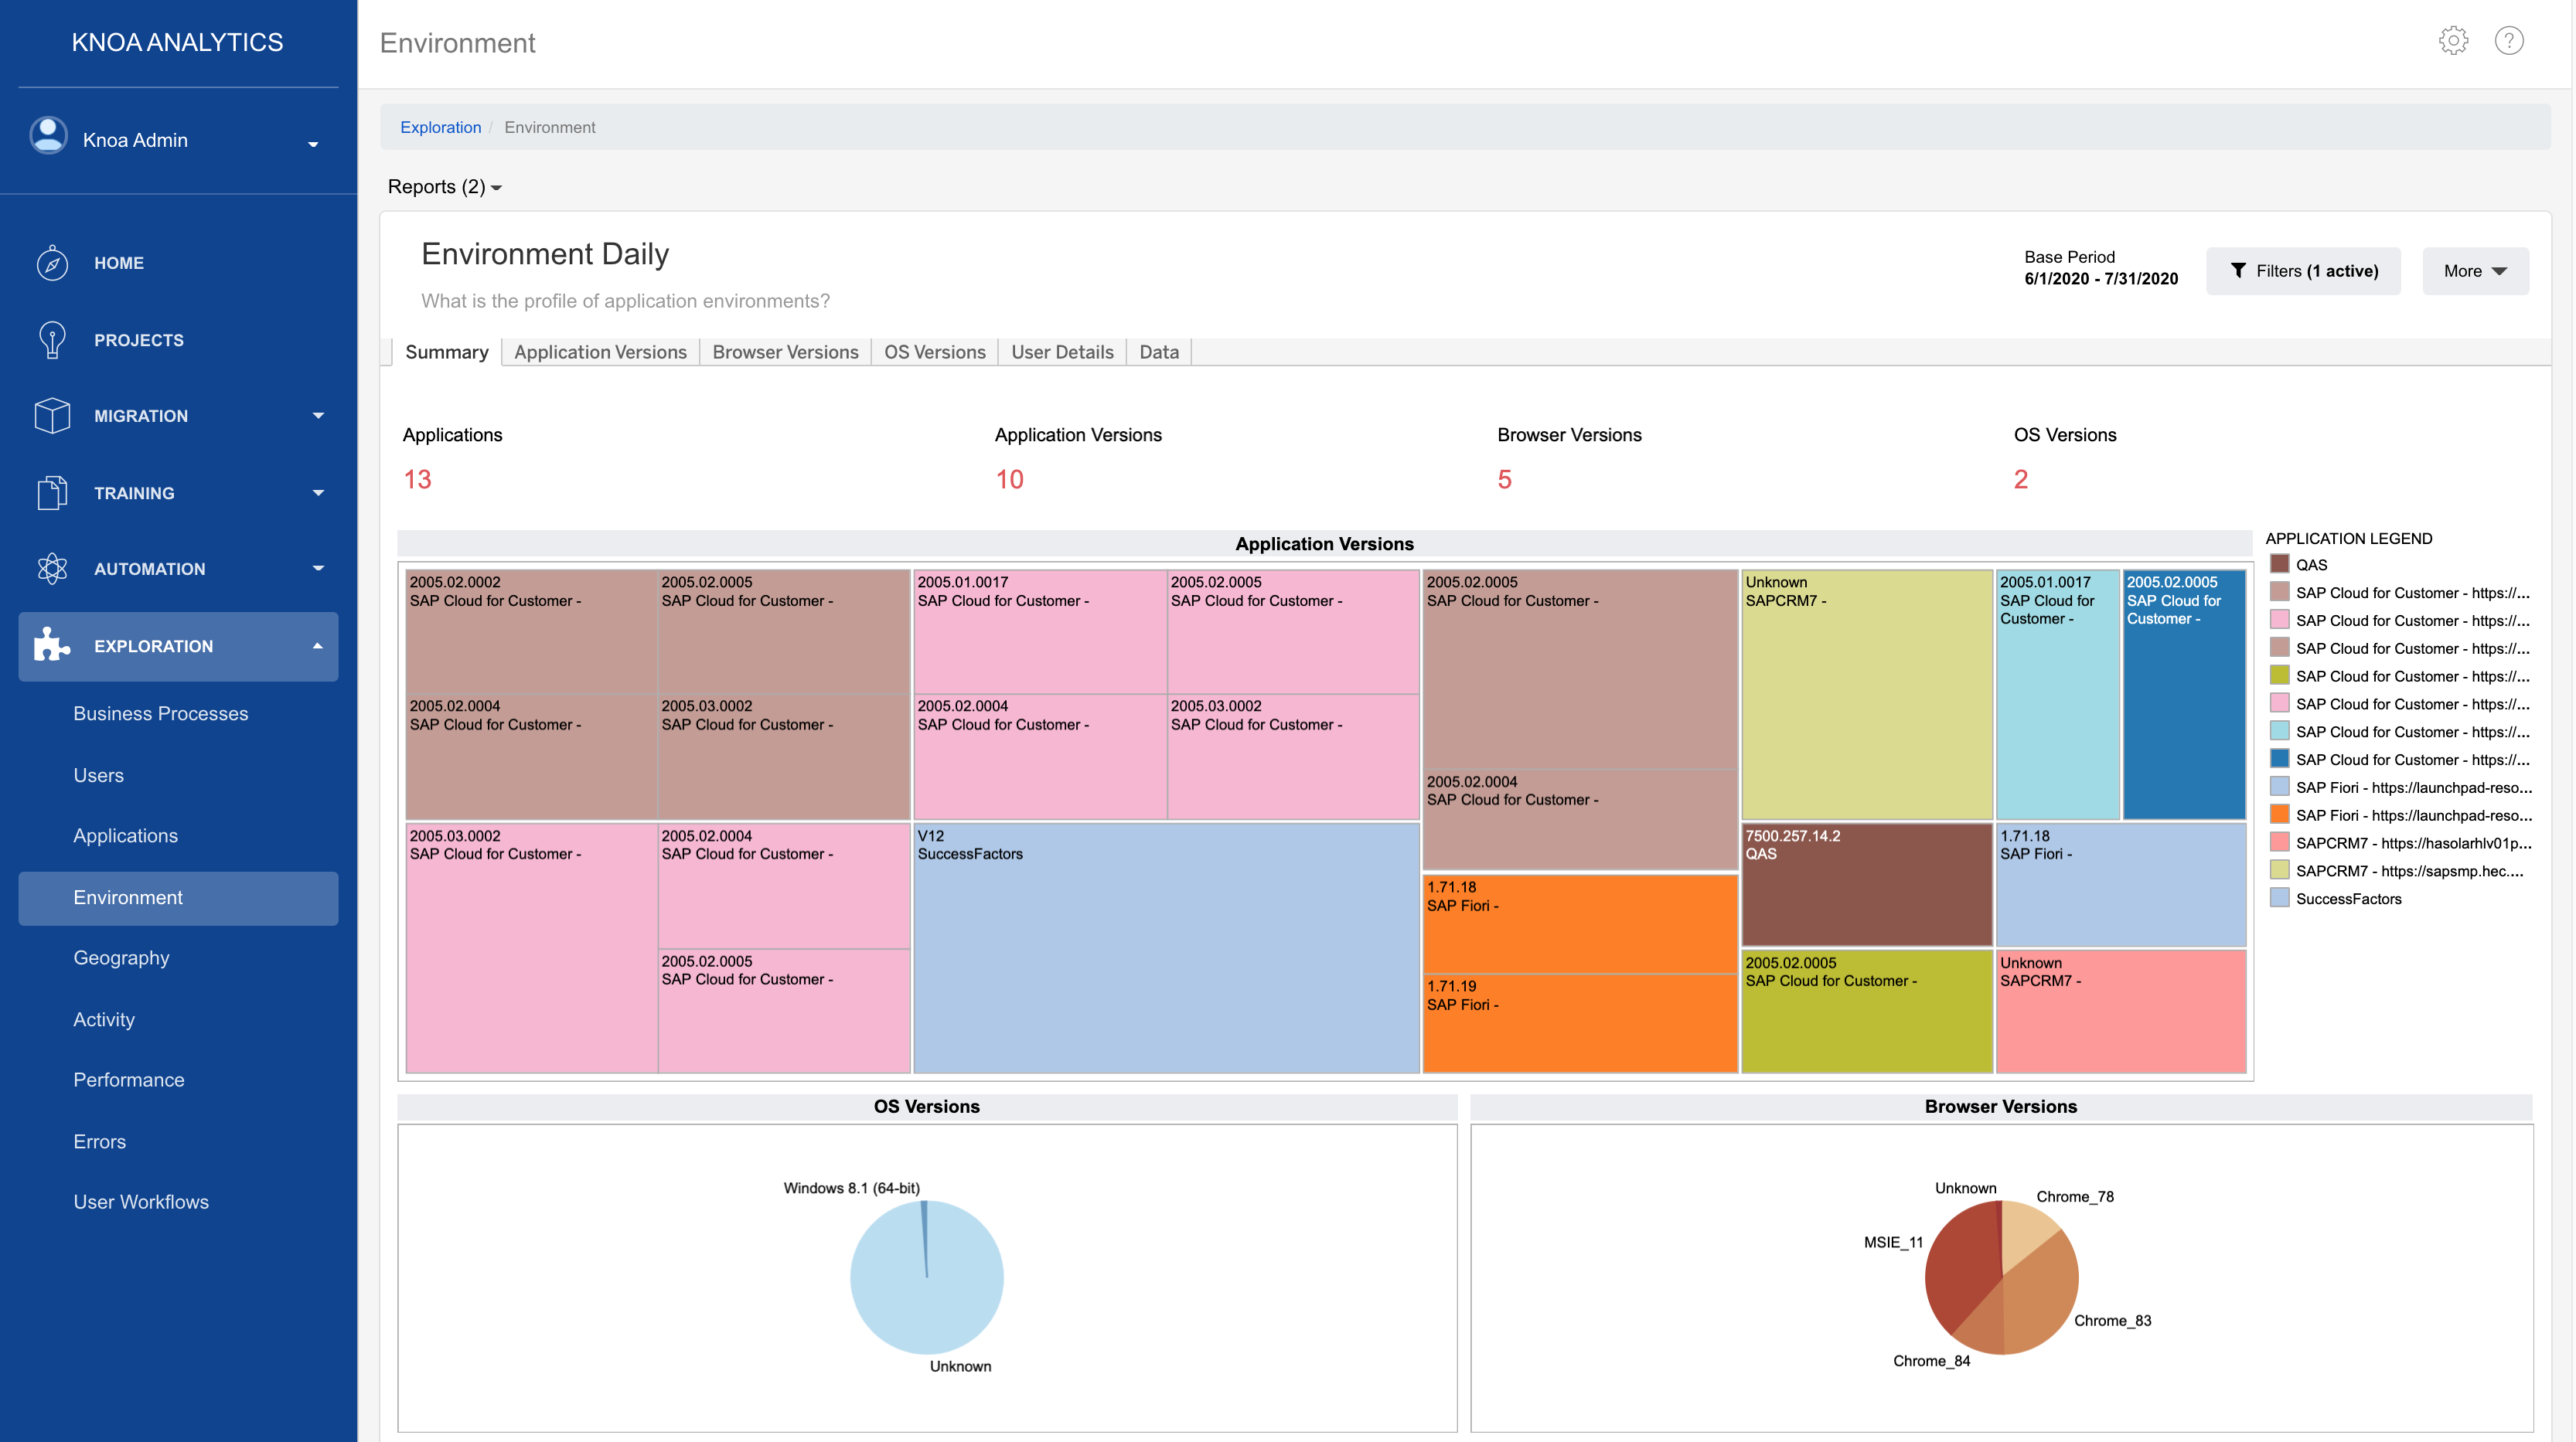Image resolution: width=2576 pixels, height=1442 pixels.
Task: Click the filter funnel icon
Action: click(2238, 270)
